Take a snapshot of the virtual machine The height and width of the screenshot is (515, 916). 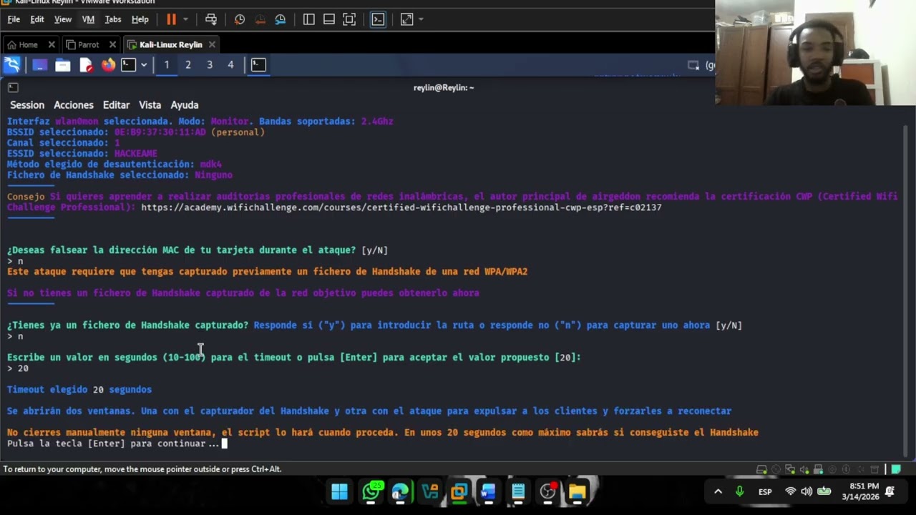click(x=240, y=19)
